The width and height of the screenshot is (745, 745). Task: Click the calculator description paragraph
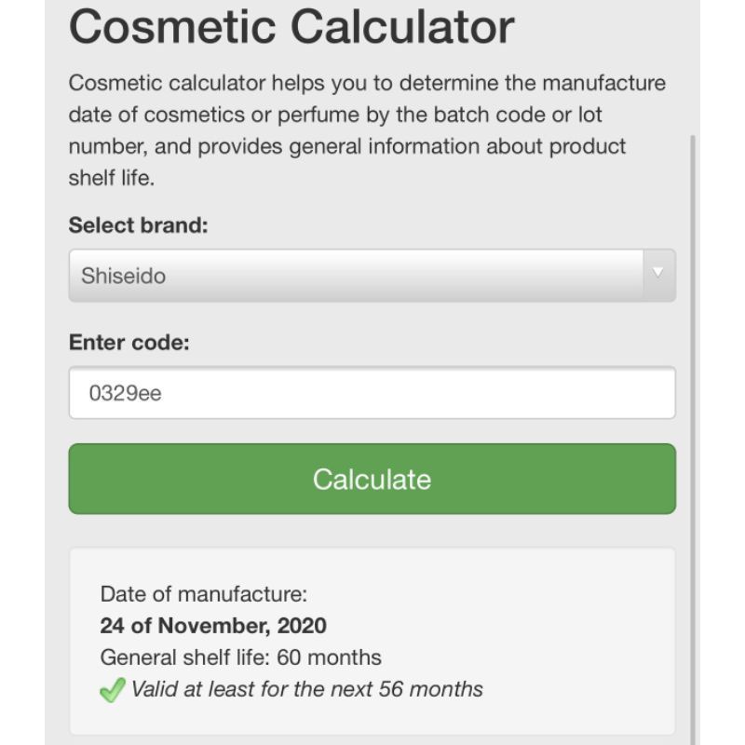tap(367, 130)
